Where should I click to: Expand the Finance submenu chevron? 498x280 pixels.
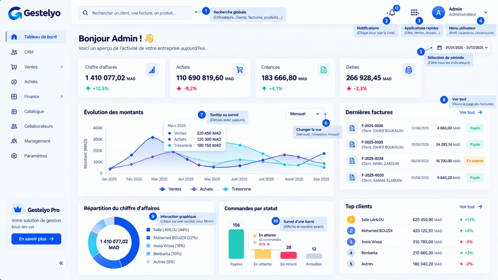(x=62, y=96)
